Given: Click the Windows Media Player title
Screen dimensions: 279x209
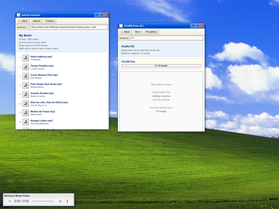Looking at the screenshot, I should [17, 196].
